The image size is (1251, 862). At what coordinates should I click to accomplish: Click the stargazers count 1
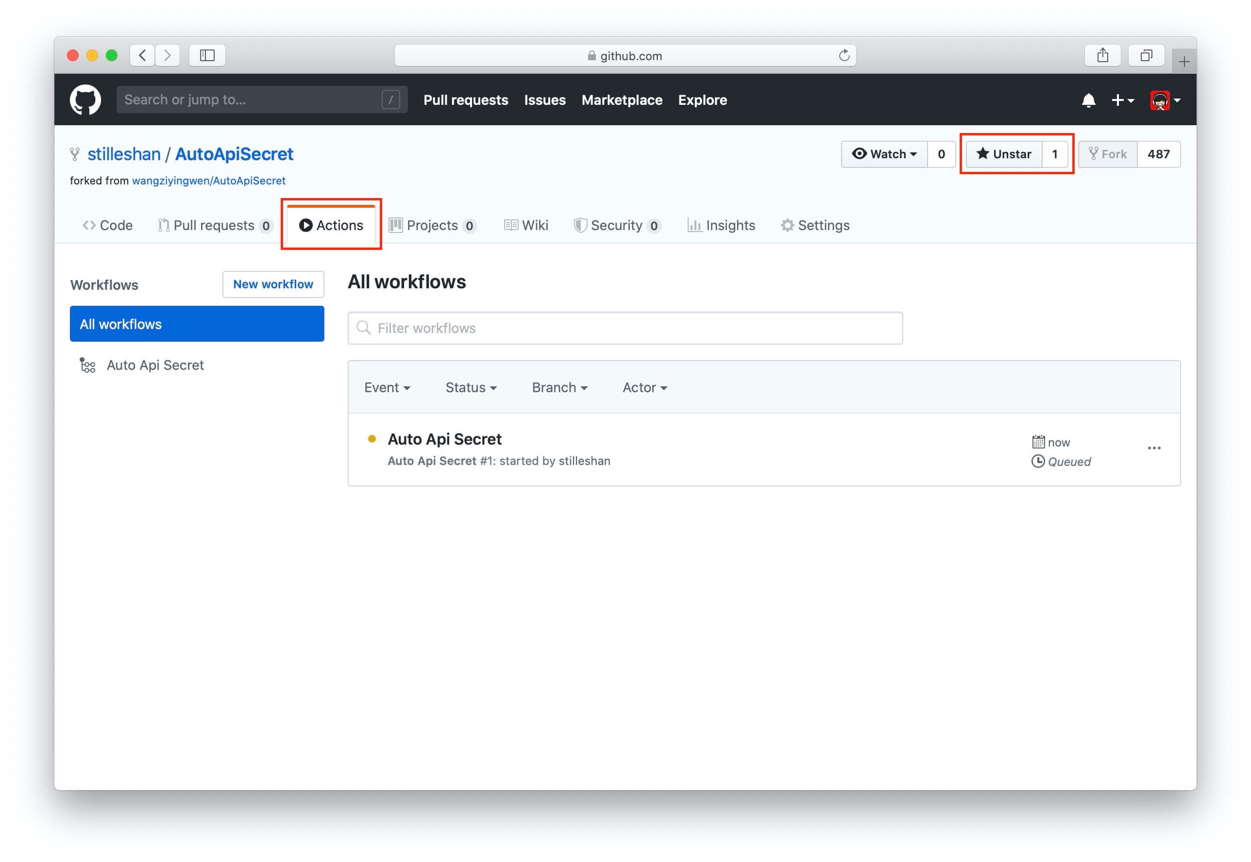pos(1054,154)
